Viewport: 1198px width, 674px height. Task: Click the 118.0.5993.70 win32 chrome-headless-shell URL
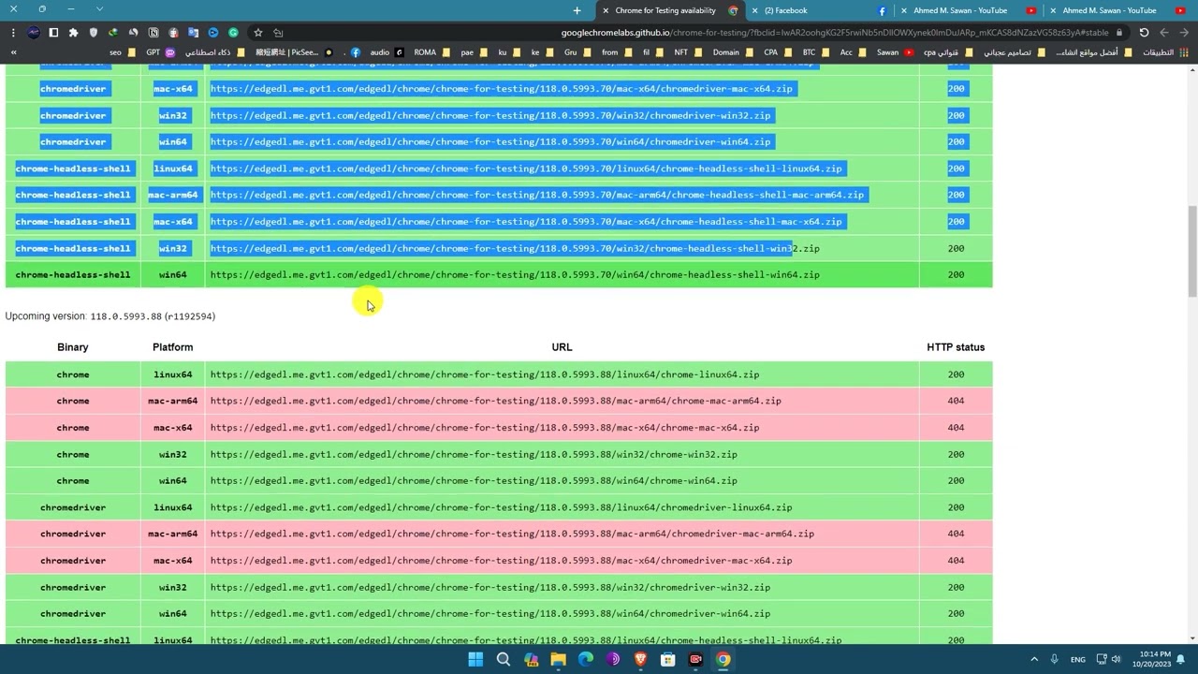click(515, 248)
